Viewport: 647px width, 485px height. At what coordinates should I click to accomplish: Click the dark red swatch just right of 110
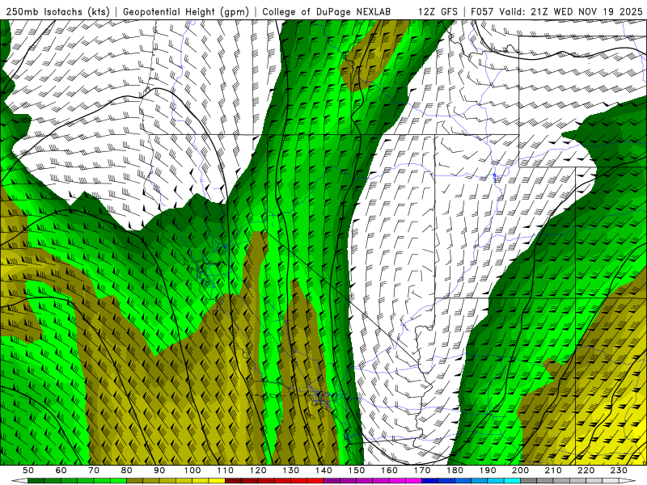[x=233, y=481]
